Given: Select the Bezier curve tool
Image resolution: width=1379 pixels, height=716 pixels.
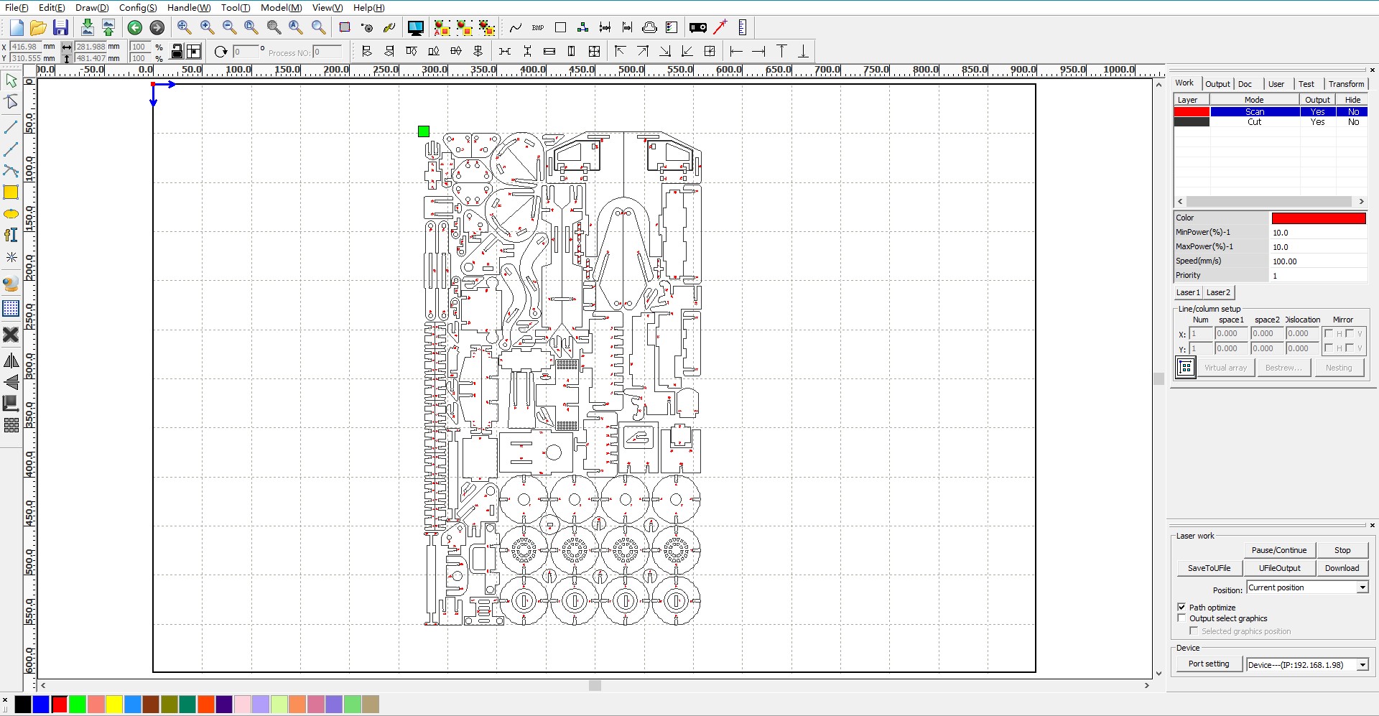Looking at the screenshot, I should 11,171.
